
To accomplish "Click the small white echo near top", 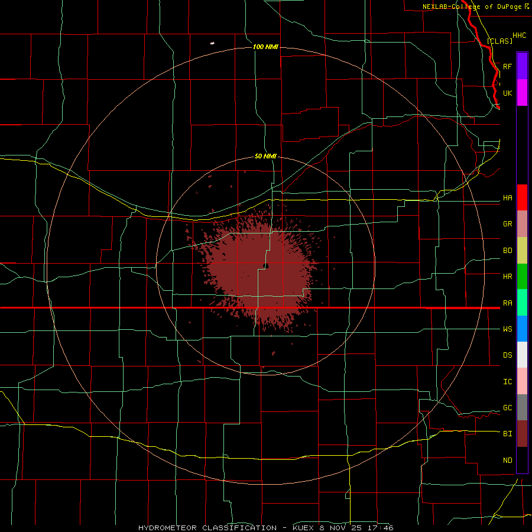I will (212, 43).
